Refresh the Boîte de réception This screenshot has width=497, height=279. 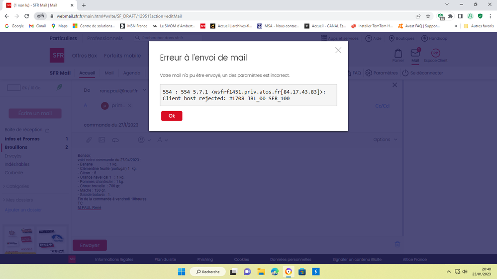pos(47,130)
